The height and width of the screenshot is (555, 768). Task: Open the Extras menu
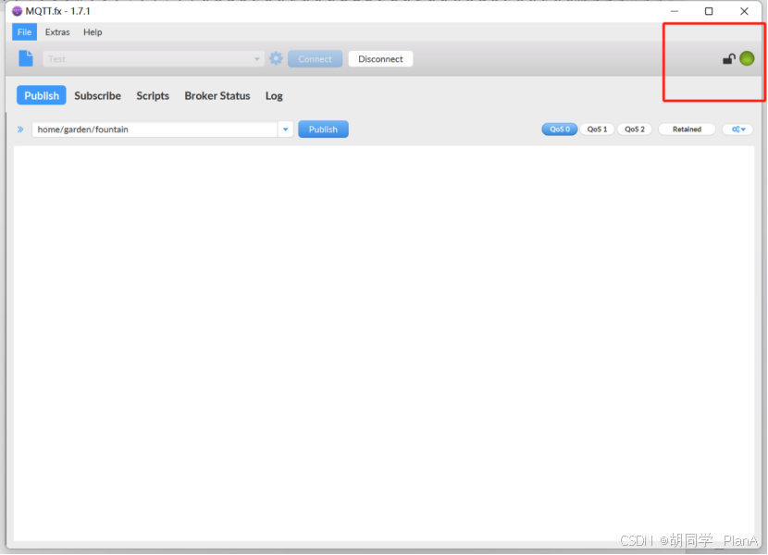click(57, 31)
